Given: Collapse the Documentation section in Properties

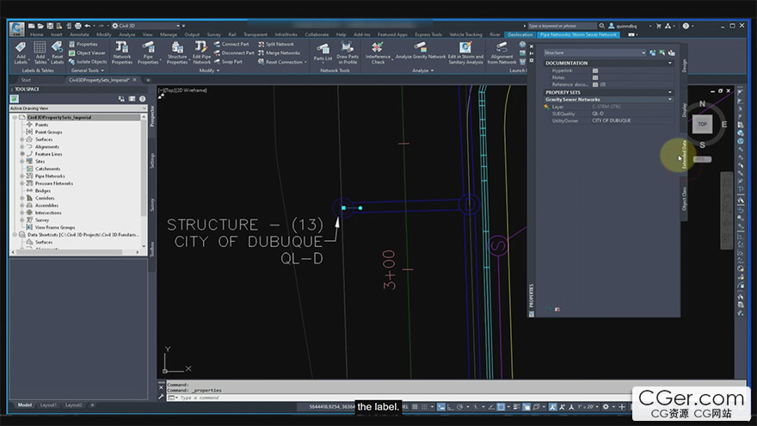Looking at the screenshot, I should pyautogui.click(x=671, y=63).
